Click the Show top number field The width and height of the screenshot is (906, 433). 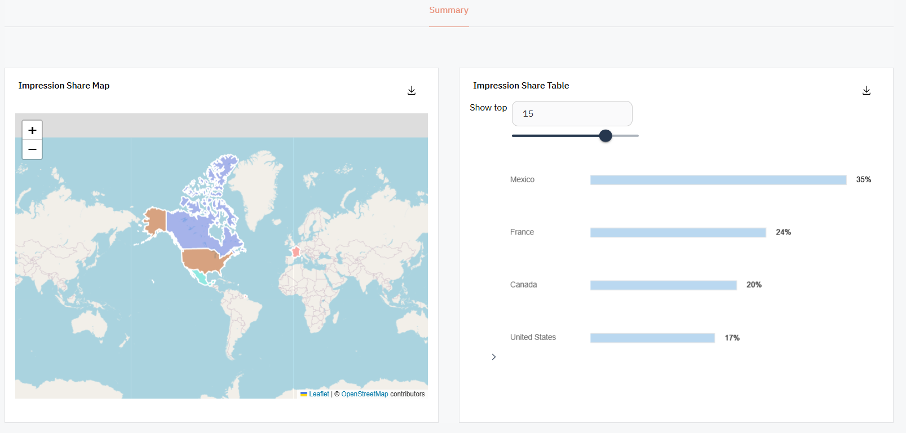point(572,114)
